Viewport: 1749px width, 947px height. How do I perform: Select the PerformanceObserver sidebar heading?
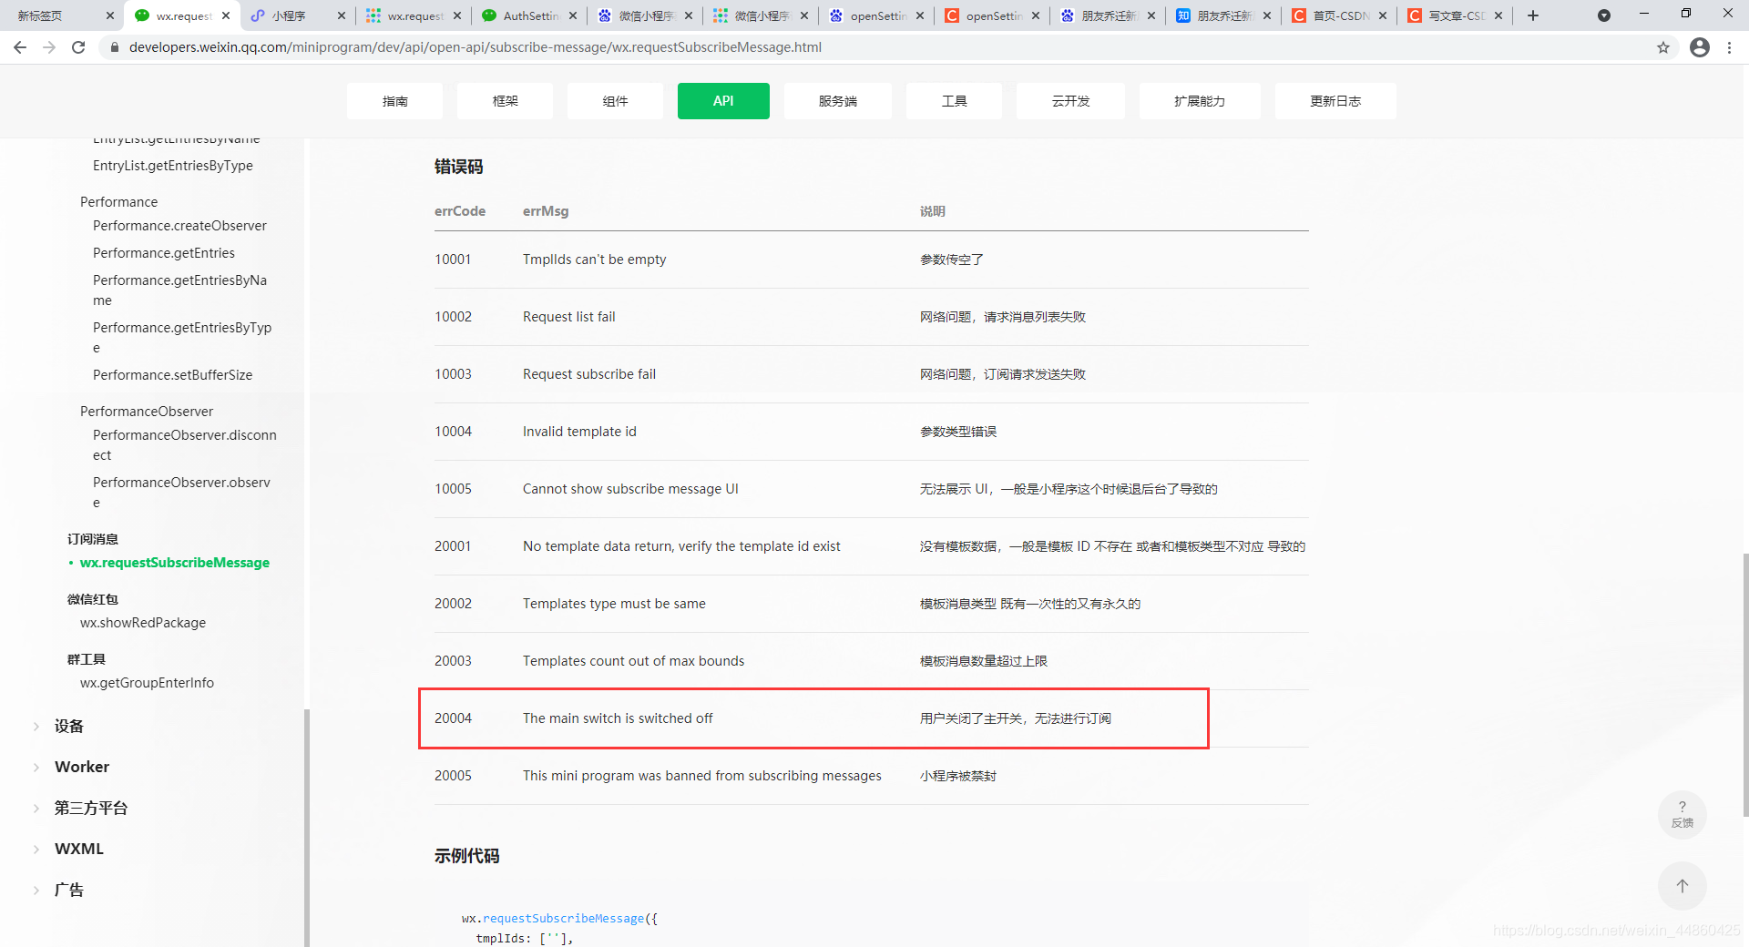146,412
